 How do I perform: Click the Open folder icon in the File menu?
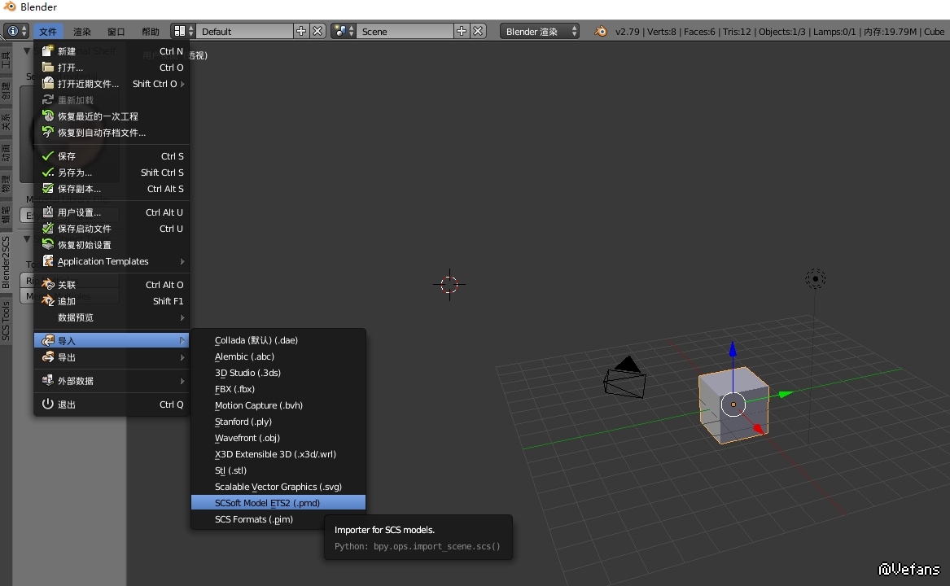pyautogui.click(x=47, y=68)
